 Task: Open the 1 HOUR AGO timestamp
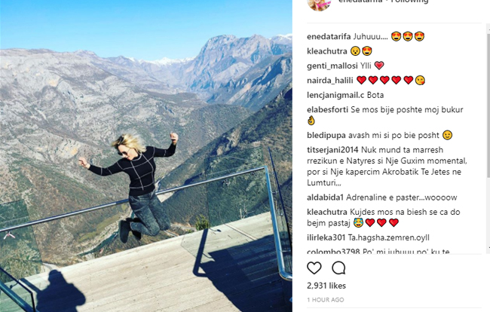pyautogui.click(x=326, y=300)
